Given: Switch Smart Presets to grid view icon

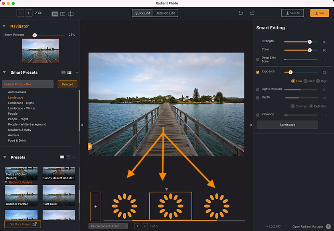Looking at the screenshot, I should (x=63, y=72).
